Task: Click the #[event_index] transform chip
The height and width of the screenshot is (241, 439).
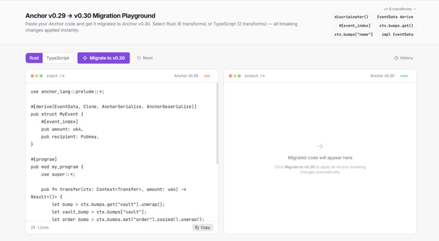Action: pyautogui.click(x=355, y=26)
